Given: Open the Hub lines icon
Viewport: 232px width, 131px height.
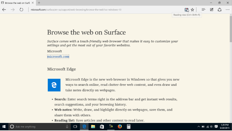Looking at the screenshot, I should [x=203, y=10].
